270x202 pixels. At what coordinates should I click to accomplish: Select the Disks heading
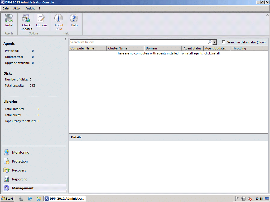[x=8, y=74]
